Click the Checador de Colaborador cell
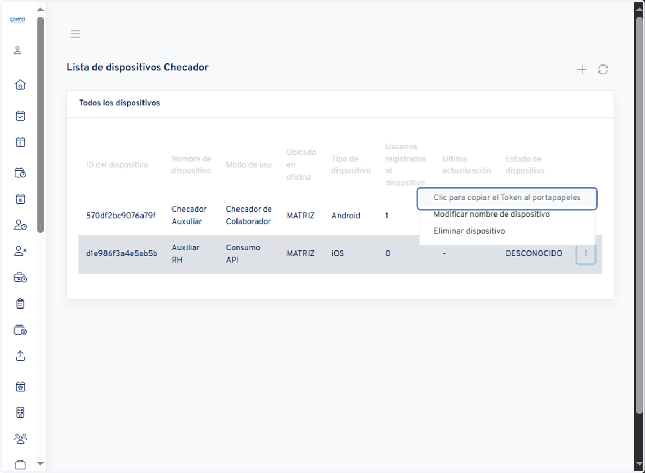Image resolution: width=645 pixels, height=473 pixels. (249, 216)
